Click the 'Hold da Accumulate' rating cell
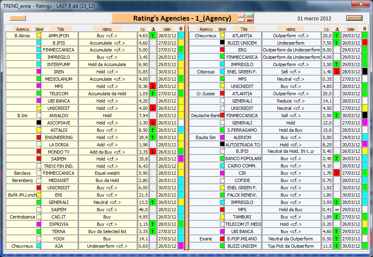 [x=107, y=64]
